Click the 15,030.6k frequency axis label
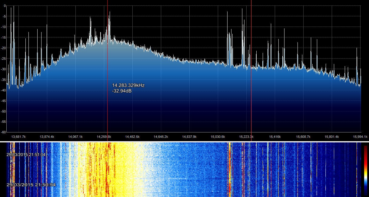Screen dimensions: 369x197 tap(218, 137)
